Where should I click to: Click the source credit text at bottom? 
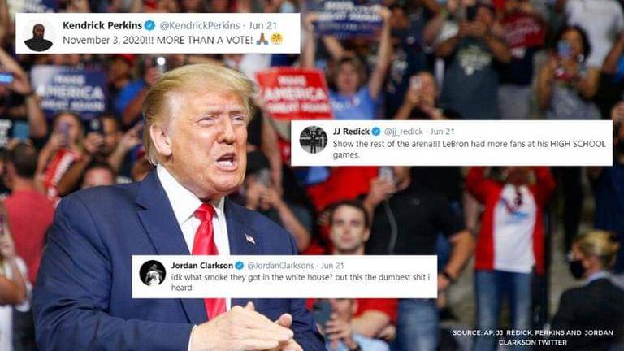pos(533,337)
